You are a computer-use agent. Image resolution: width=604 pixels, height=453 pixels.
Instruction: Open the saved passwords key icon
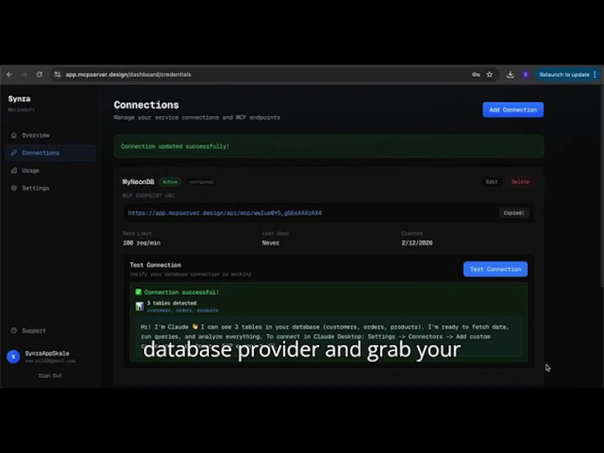(476, 74)
